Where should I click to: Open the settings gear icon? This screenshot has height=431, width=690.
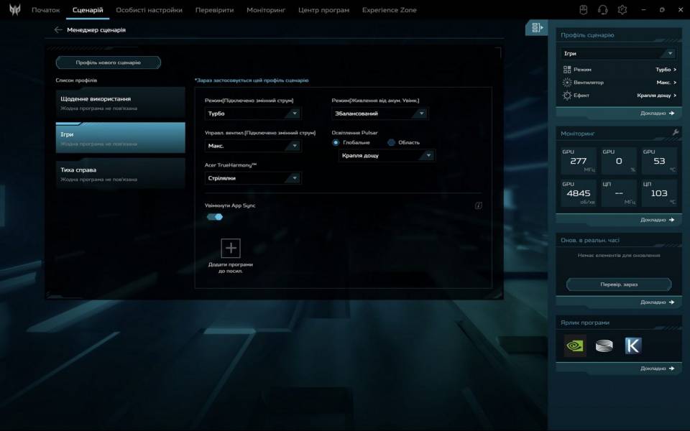(622, 10)
